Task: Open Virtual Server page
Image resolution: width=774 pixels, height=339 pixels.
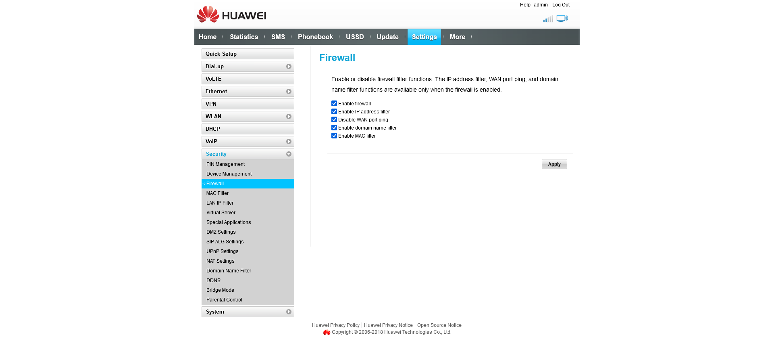Action: (x=248, y=213)
